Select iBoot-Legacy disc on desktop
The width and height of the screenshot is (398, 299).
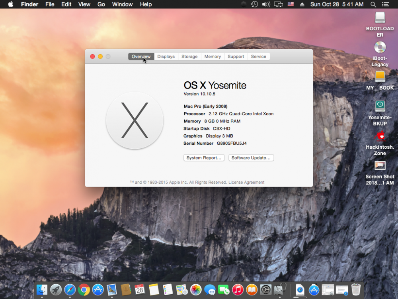(380, 54)
